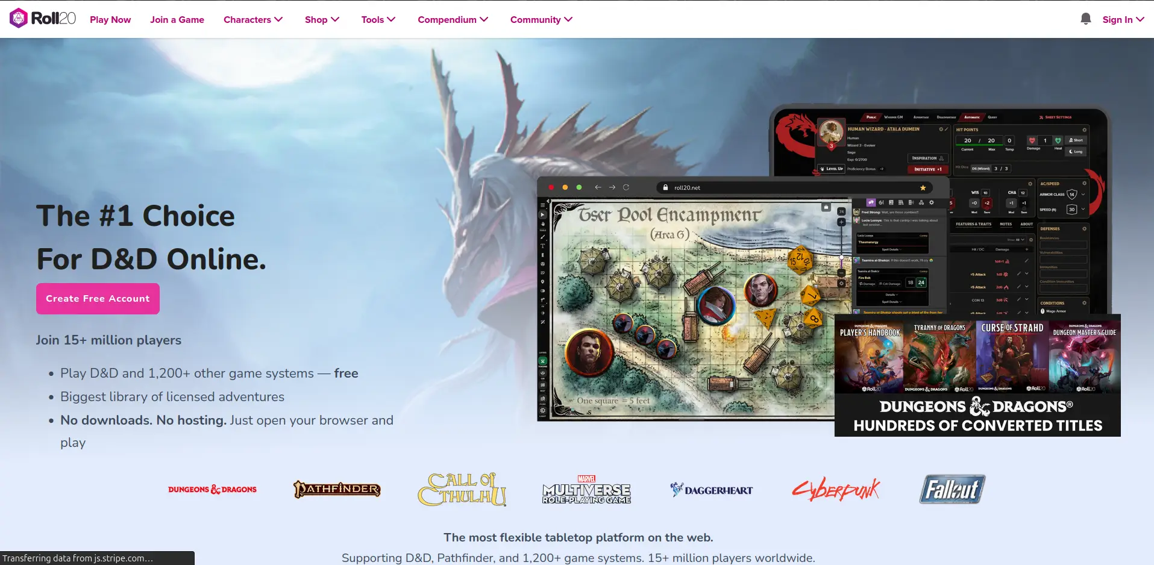
Task: Click the Roll20 logo
Action: click(x=43, y=19)
